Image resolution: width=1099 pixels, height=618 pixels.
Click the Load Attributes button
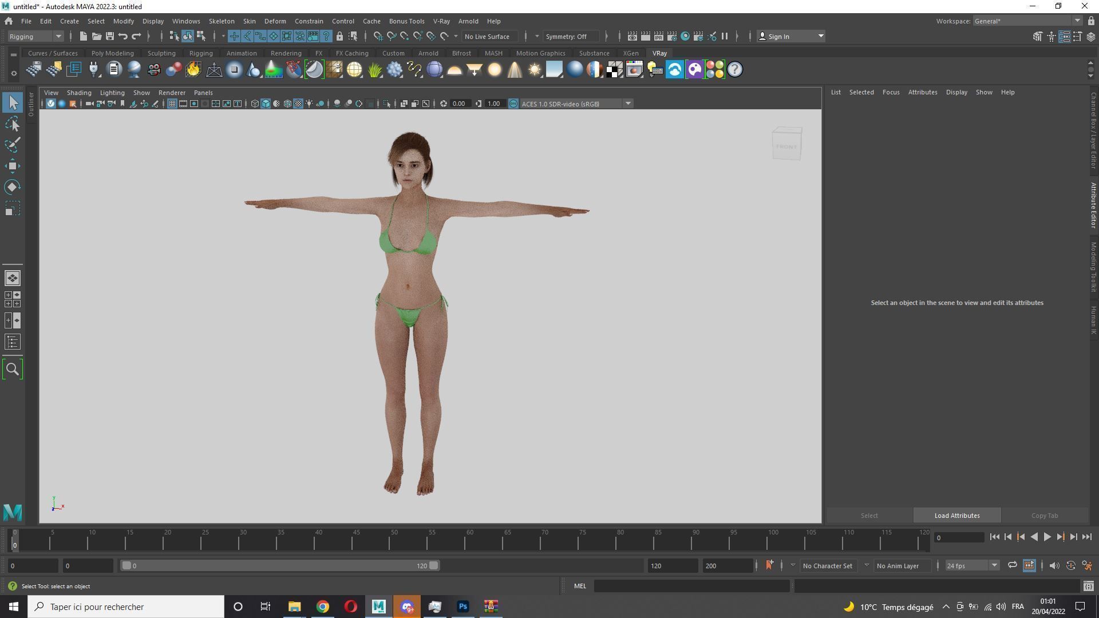pyautogui.click(x=956, y=516)
